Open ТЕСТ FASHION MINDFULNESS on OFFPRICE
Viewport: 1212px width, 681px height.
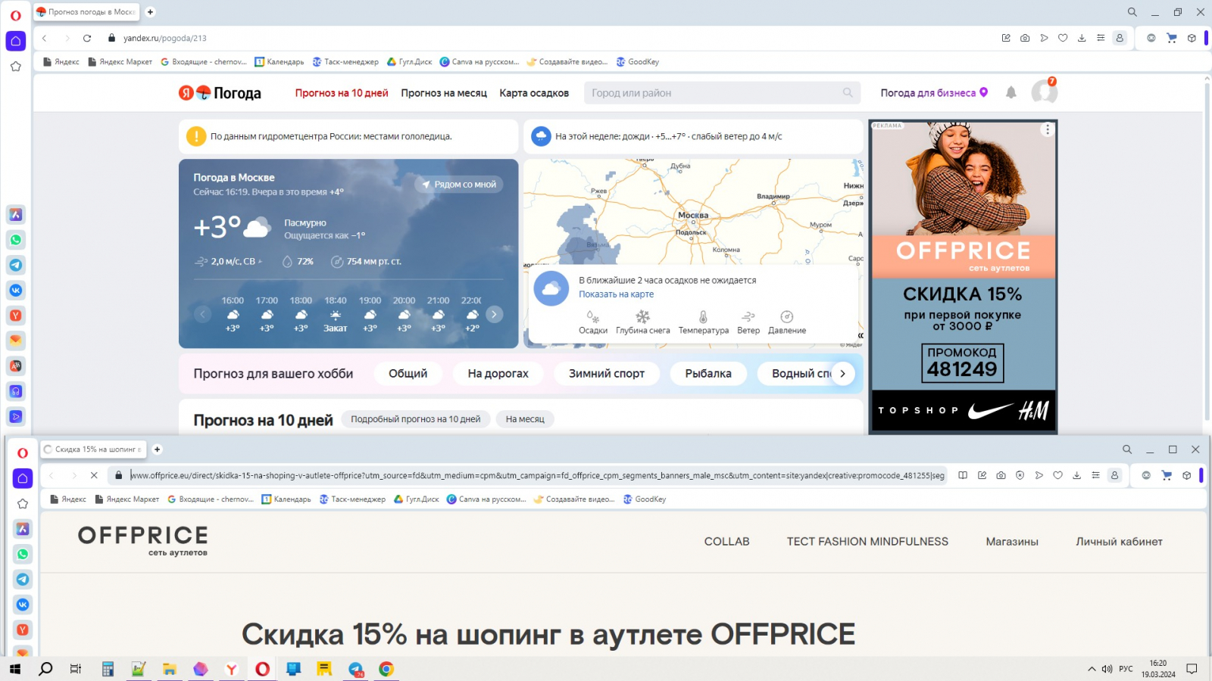point(867,542)
